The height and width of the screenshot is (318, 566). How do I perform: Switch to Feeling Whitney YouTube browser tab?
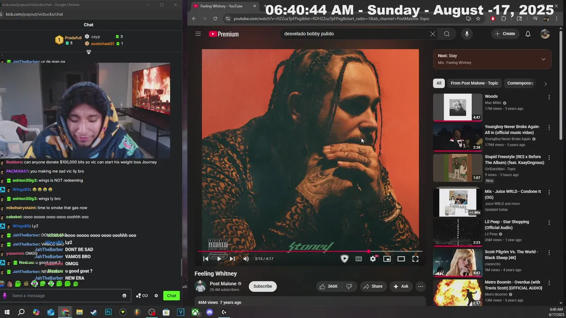click(226, 6)
